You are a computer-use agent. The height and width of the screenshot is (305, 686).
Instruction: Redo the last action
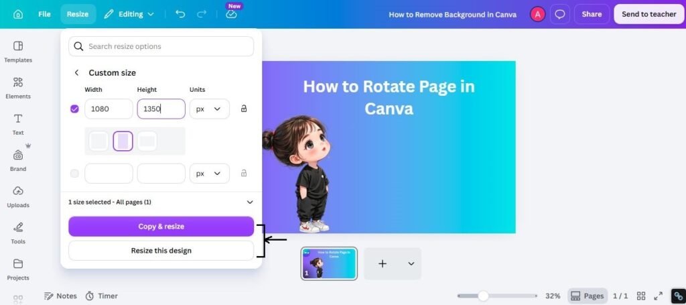(201, 14)
